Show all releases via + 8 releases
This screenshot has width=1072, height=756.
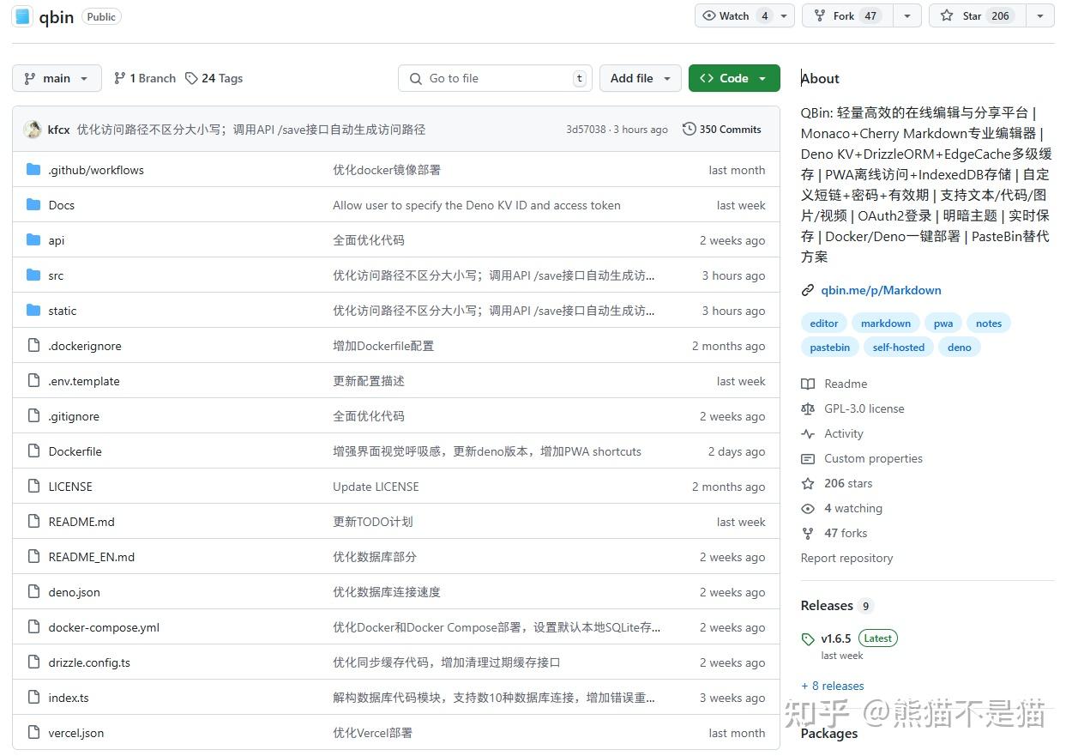pos(832,686)
